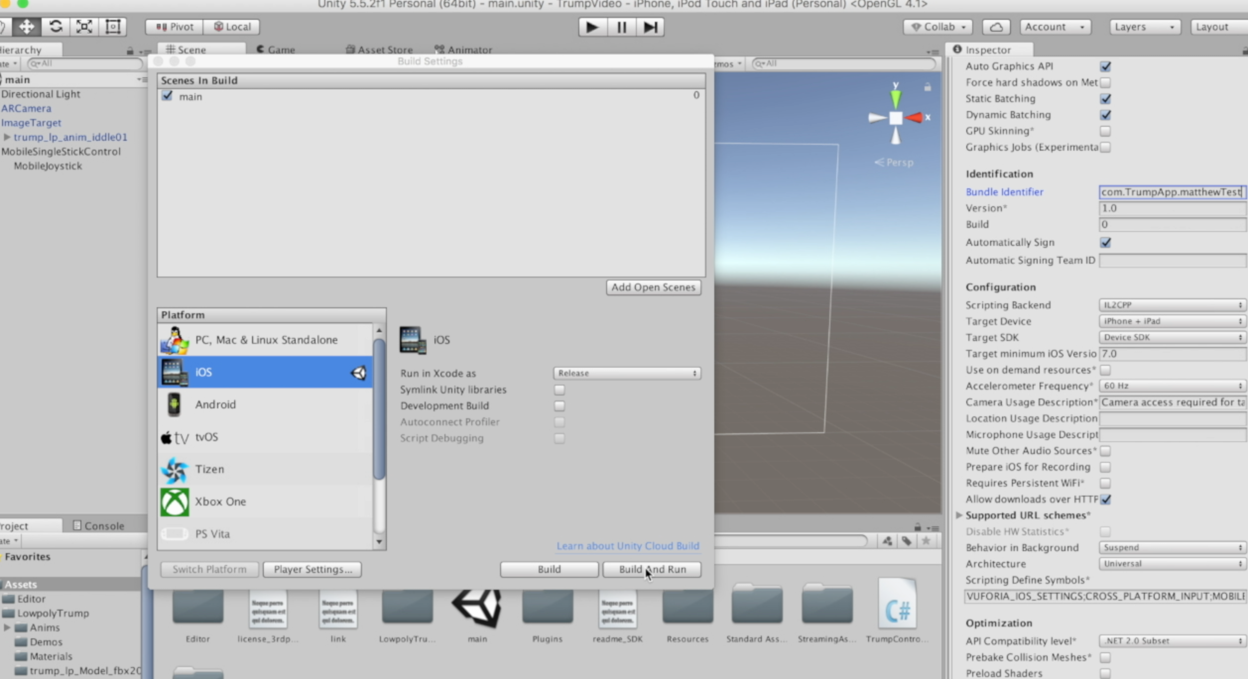Click the Bundle Identifier input field
Screen dimensions: 1248x679
point(1171,191)
